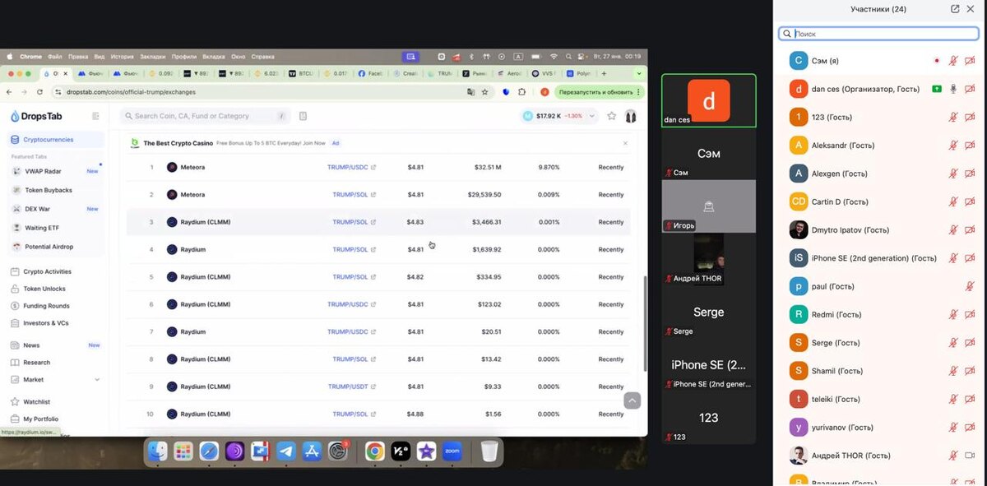Open Cryptocurrencies in sidebar
The width and height of the screenshot is (987, 486).
tap(56, 140)
